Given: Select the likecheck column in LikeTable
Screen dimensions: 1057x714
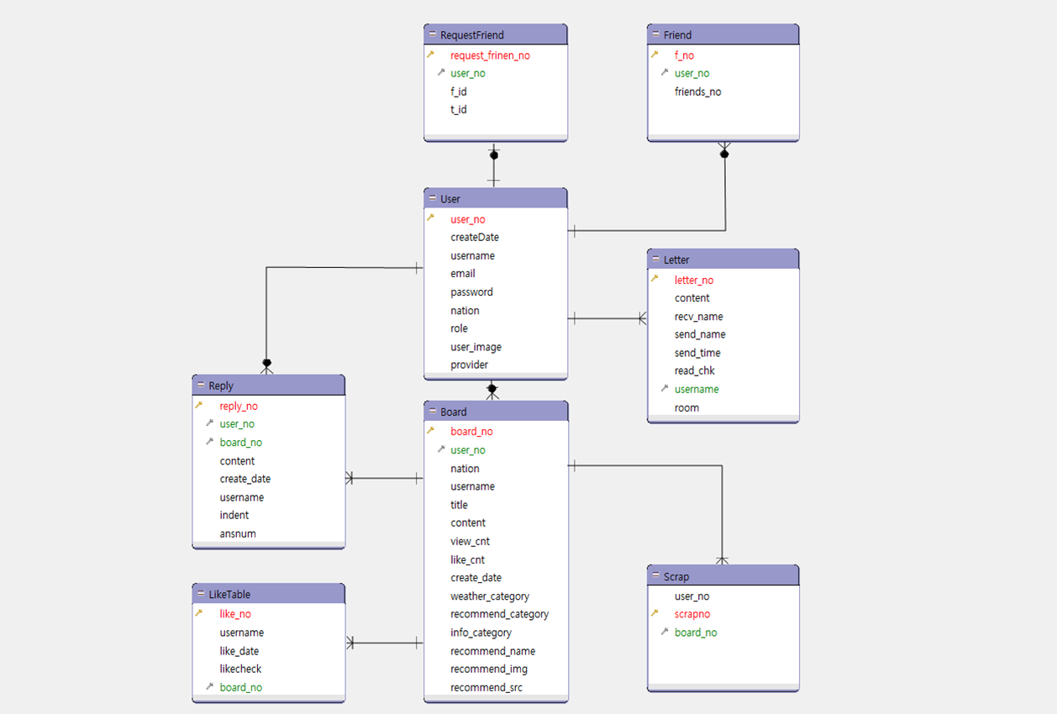Looking at the screenshot, I should click(240, 669).
